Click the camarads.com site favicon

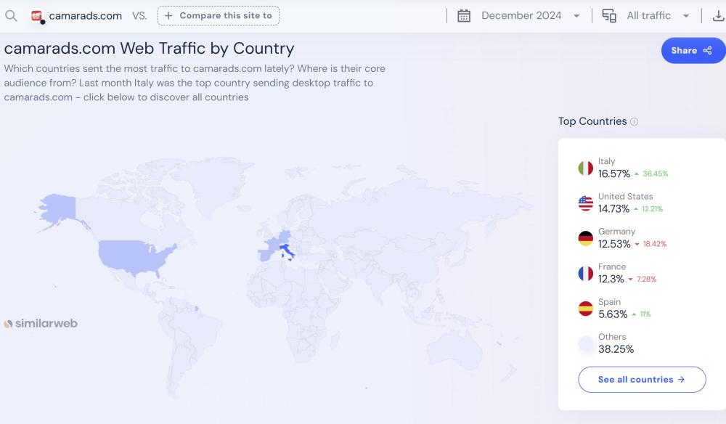click(x=37, y=16)
